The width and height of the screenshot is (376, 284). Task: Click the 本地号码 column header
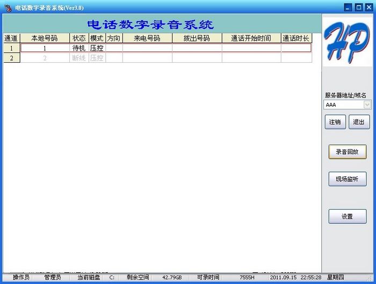(x=45, y=39)
